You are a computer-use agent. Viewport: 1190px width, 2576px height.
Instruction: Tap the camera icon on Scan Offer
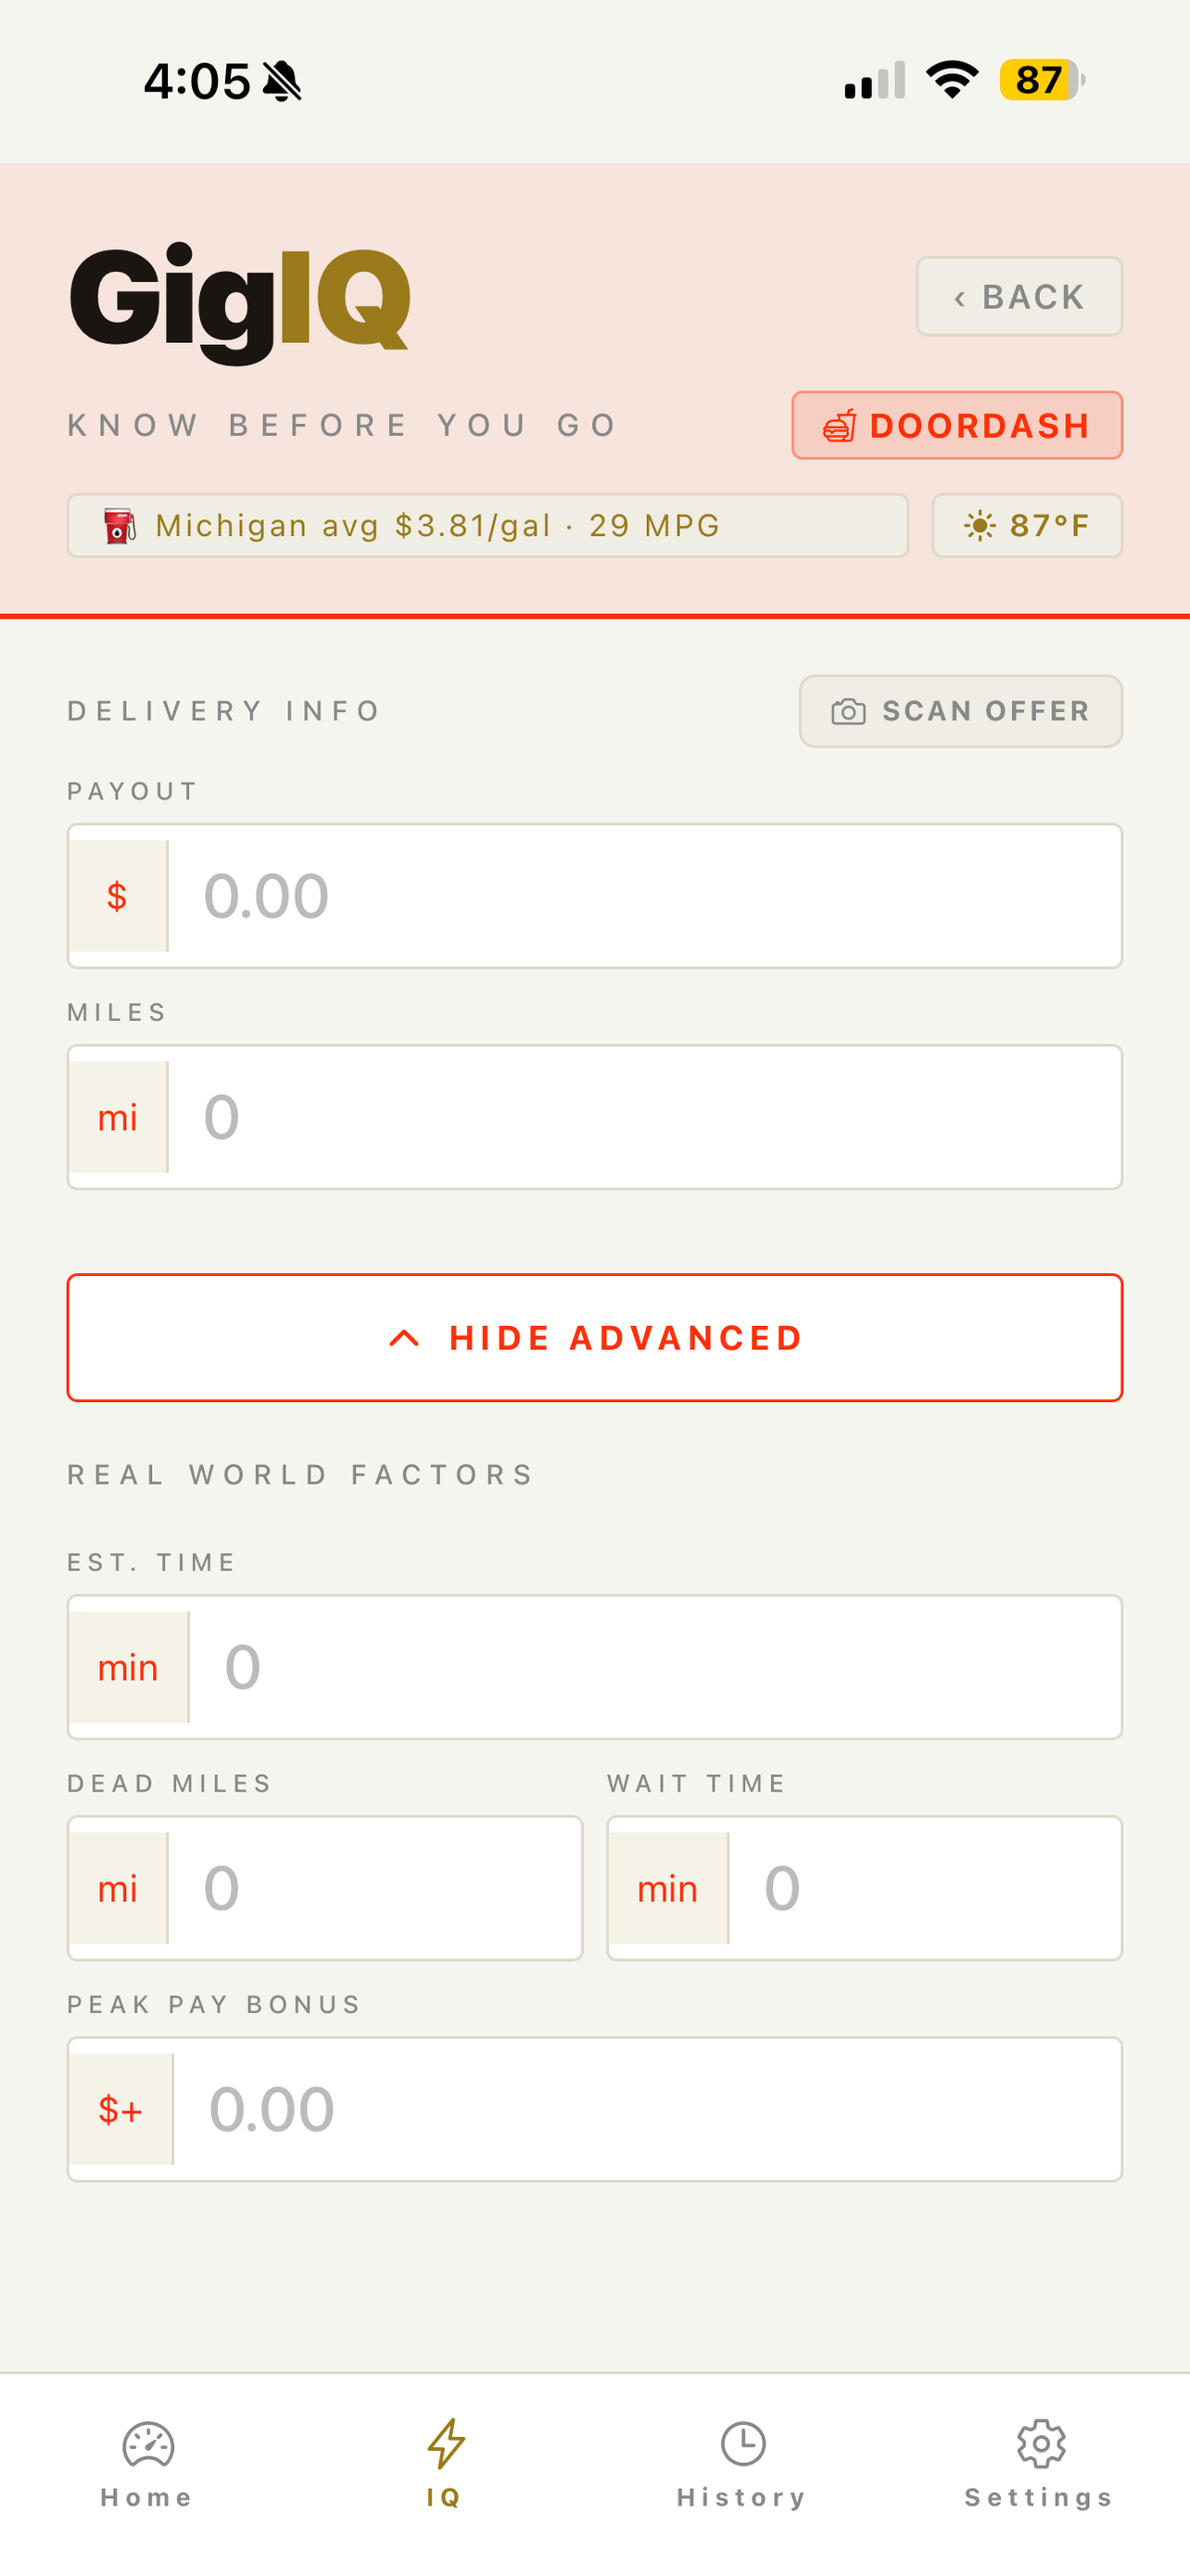click(848, 711)
